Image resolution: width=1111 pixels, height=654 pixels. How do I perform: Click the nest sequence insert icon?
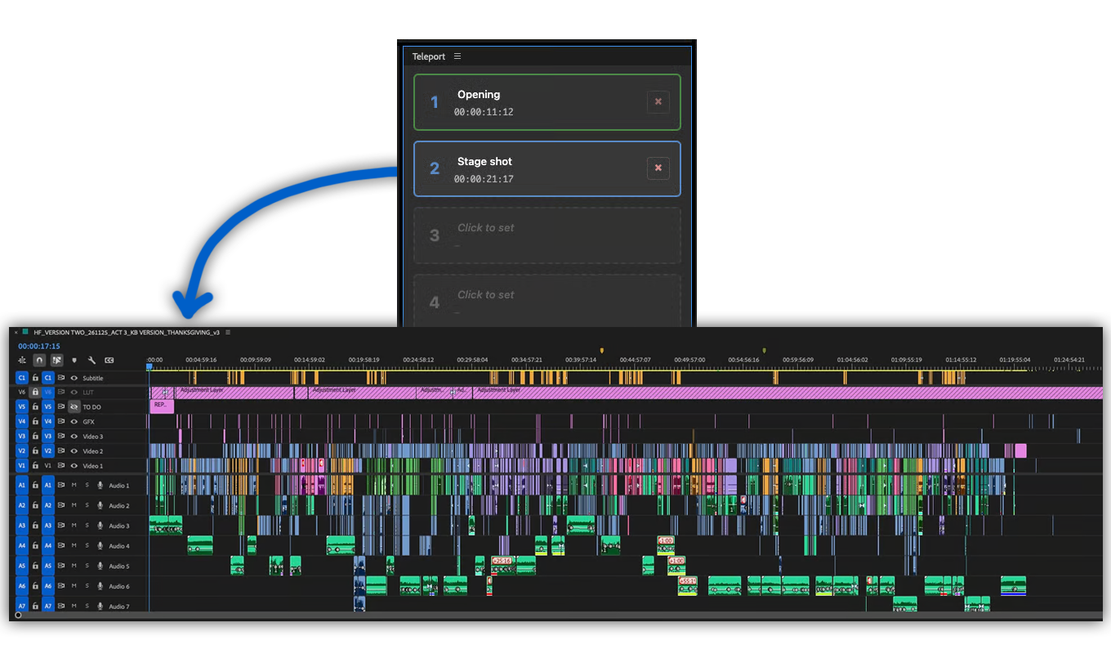coord(22,360)
